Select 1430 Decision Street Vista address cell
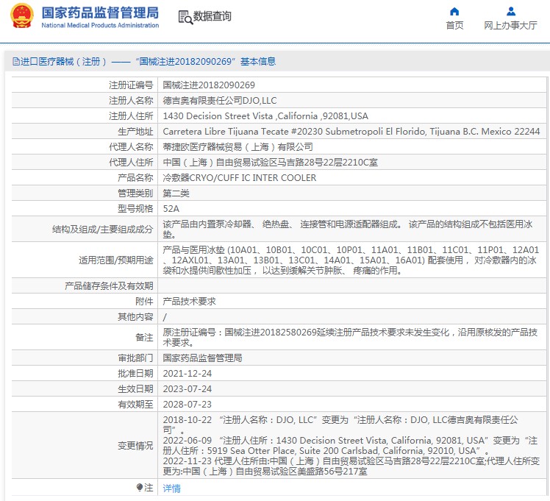The image size is (550, 501). [x=351, y=116]
